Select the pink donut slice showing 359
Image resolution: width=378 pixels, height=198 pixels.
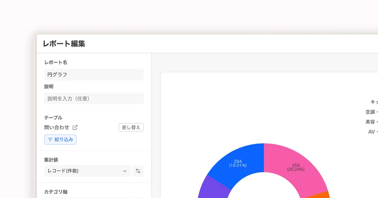296,166
